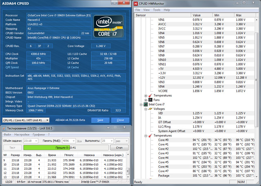
Task: Click the 'Вся' all memory label in LinX
Action: click(x=80, y=141)
